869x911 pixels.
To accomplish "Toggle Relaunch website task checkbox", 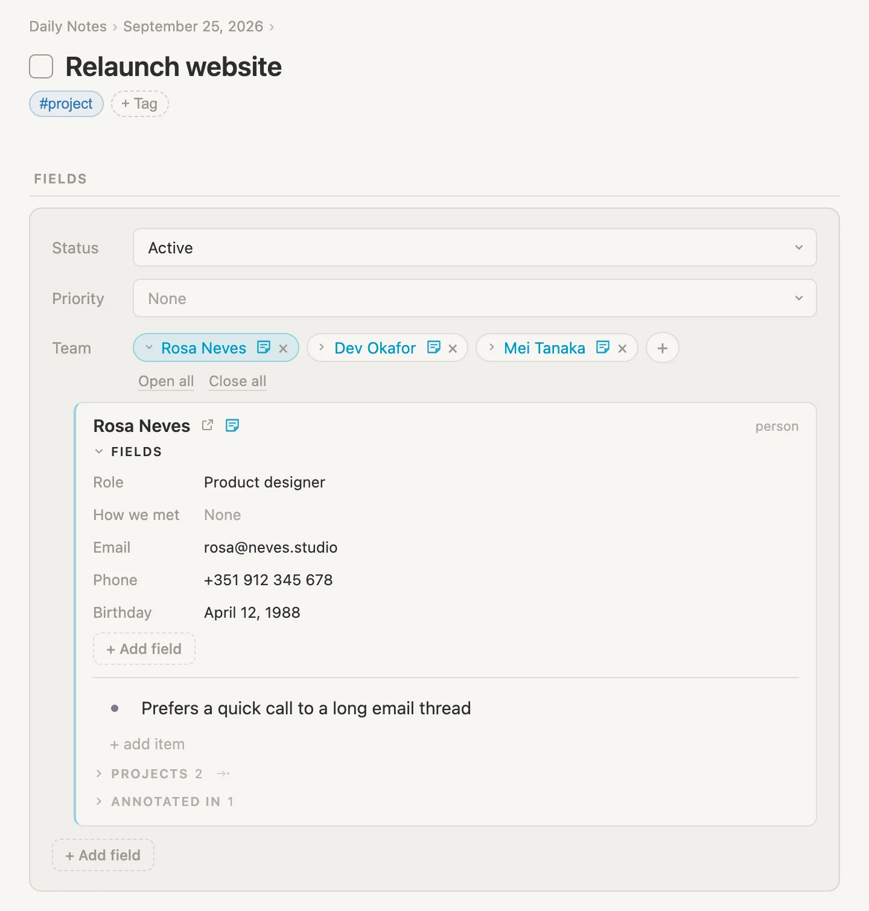I will 41,66.
